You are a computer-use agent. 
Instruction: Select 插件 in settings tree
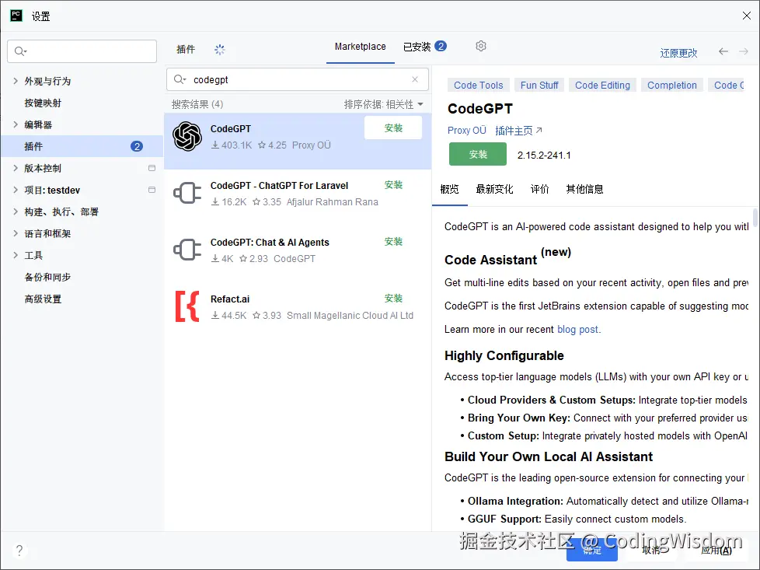click(x=82, y=146)
